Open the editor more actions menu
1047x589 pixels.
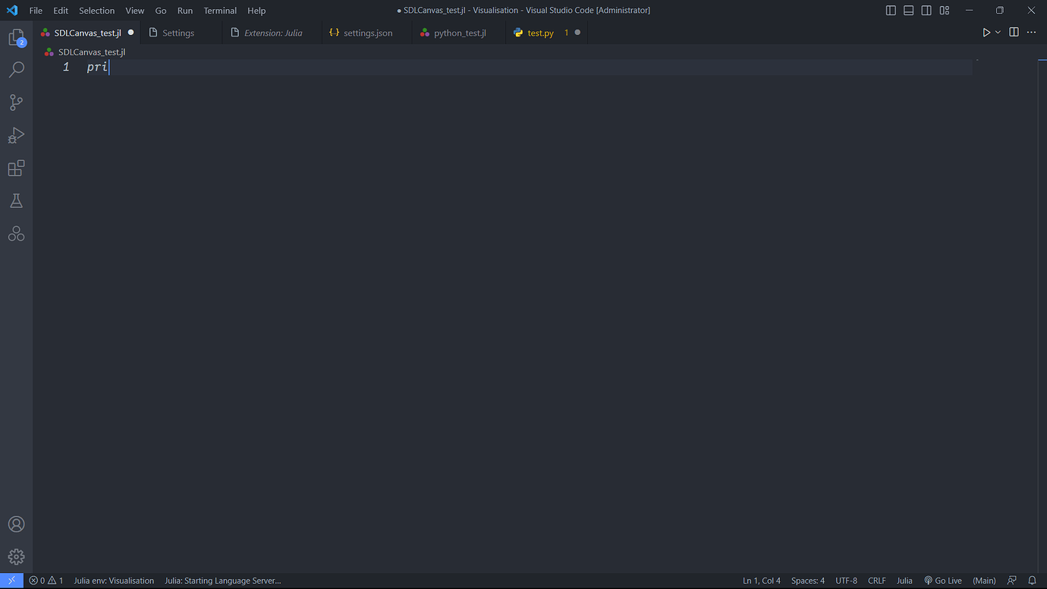(x=1031, y=32)
